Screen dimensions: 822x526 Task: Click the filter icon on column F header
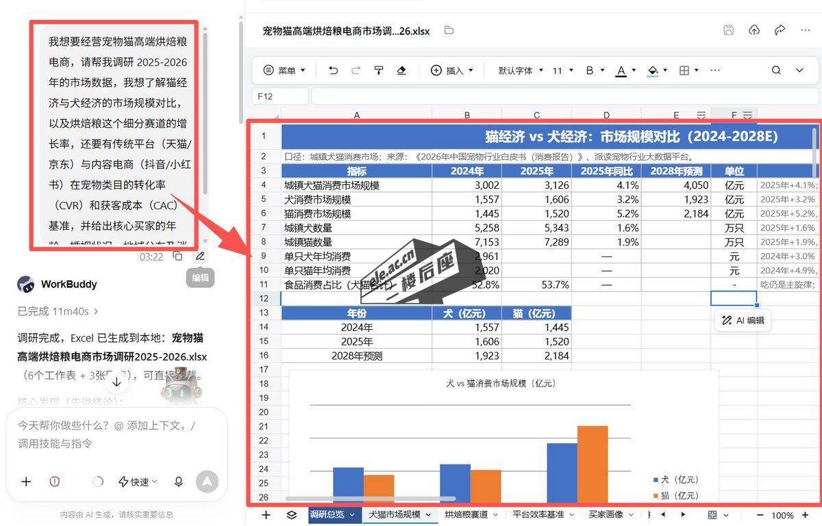pyautogui.click(x=748, y=116)
